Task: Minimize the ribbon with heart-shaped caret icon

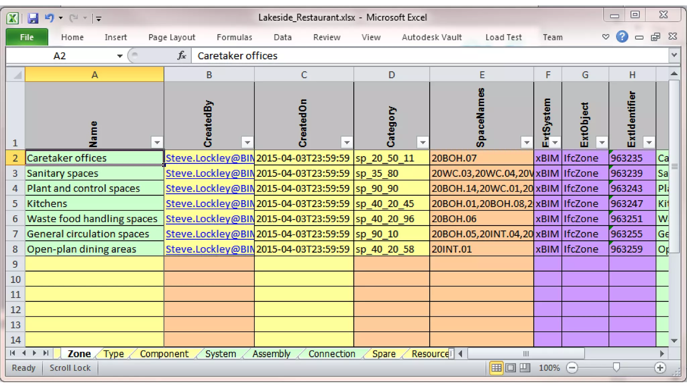Action: point(605,37)
